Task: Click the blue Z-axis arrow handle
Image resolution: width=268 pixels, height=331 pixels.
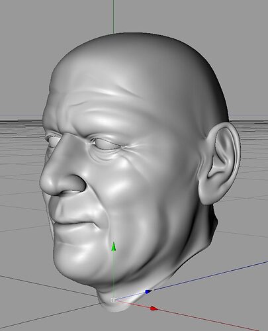Action: click(148, 292)
